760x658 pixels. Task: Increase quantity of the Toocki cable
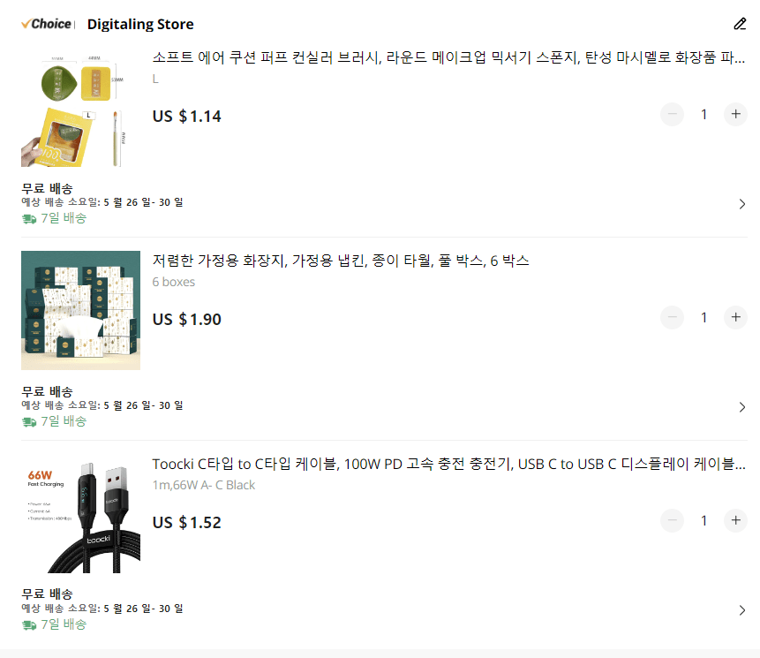click(x=735, y=520)
